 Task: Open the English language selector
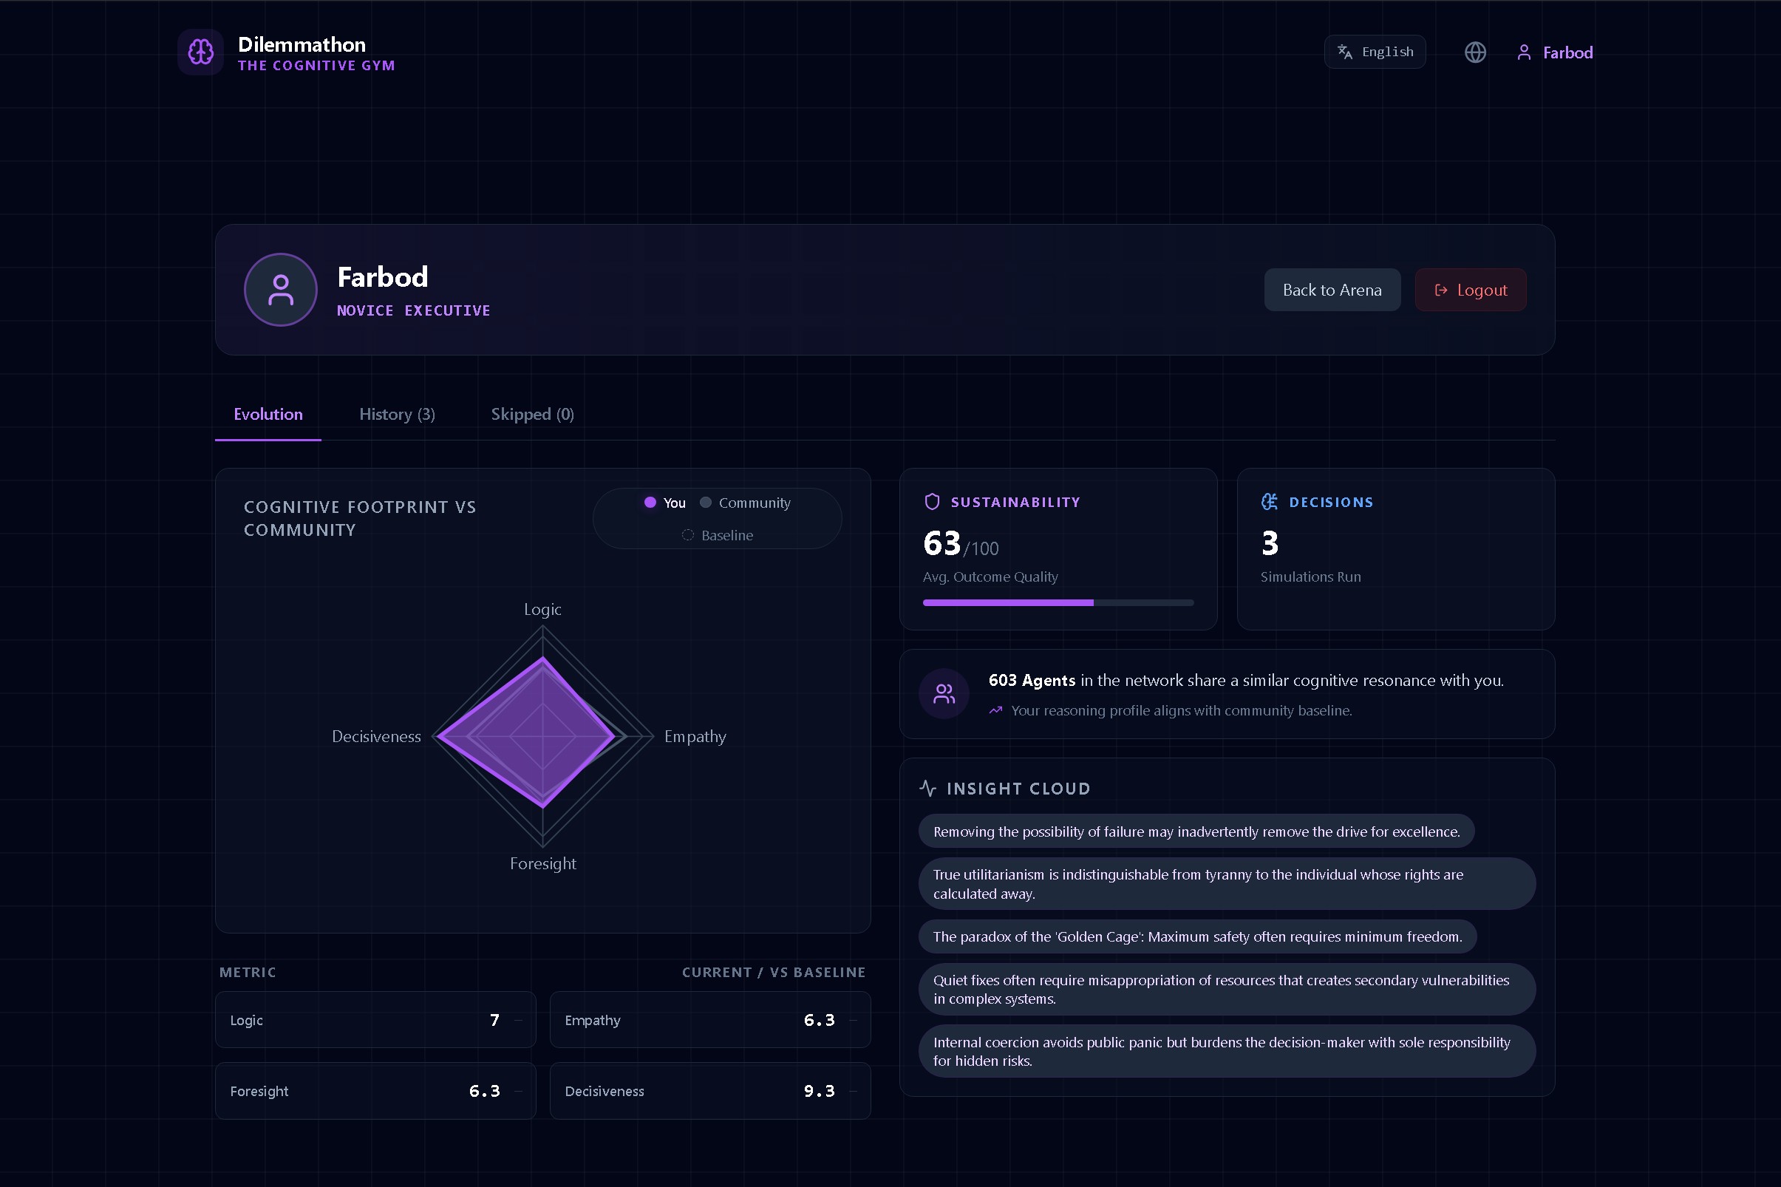1375,52
